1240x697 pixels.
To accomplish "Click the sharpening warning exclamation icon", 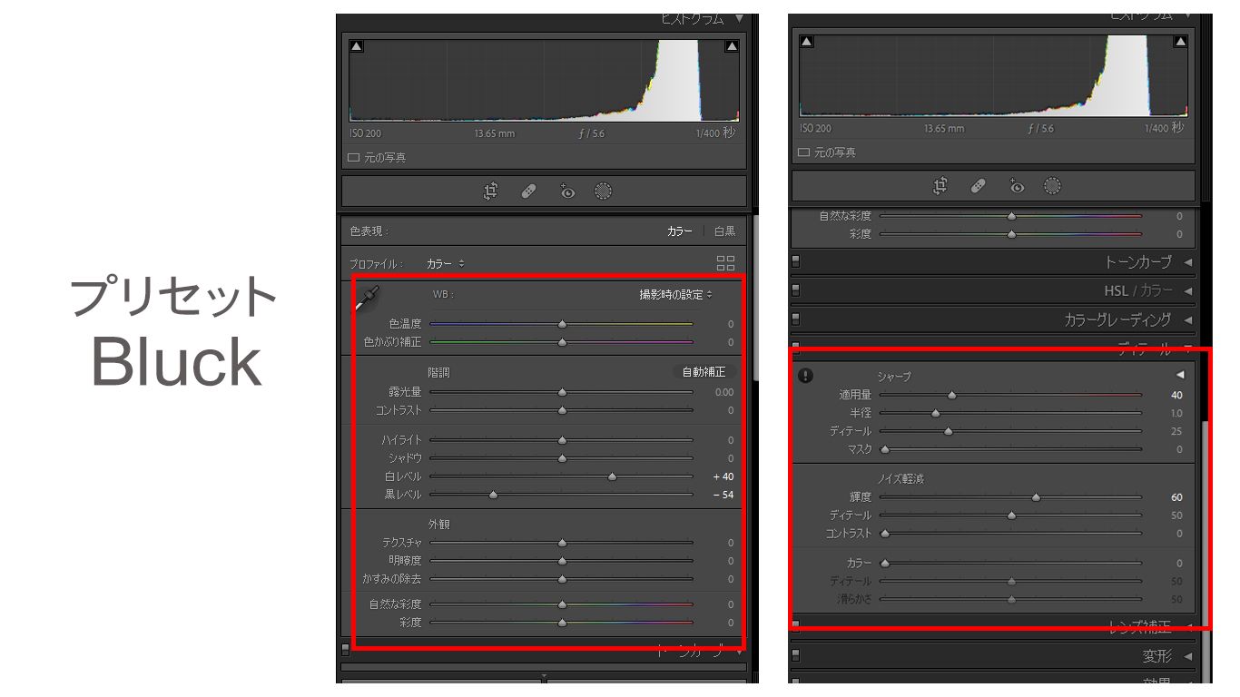I will pos(805,376).
